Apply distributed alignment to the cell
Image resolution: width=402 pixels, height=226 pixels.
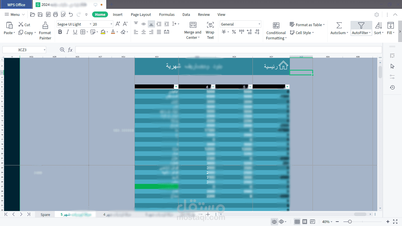(167, 32)
